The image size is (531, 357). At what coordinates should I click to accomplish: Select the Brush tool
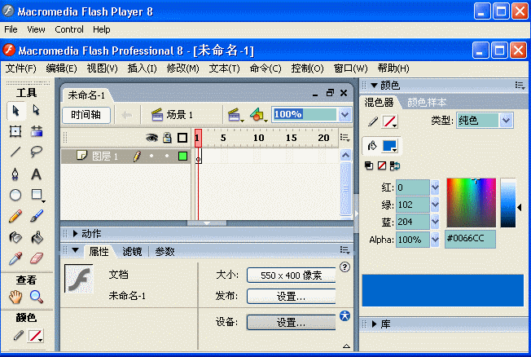(x=37, y=216)
